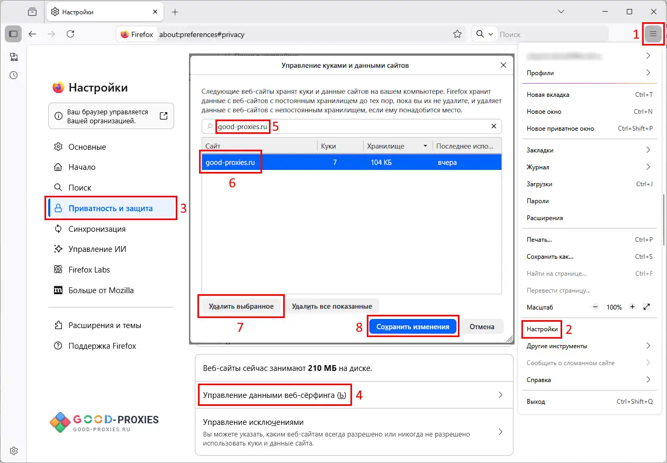Choose Печать... menu item
Viewport: 667px width, 463px height.
[590, 240]
